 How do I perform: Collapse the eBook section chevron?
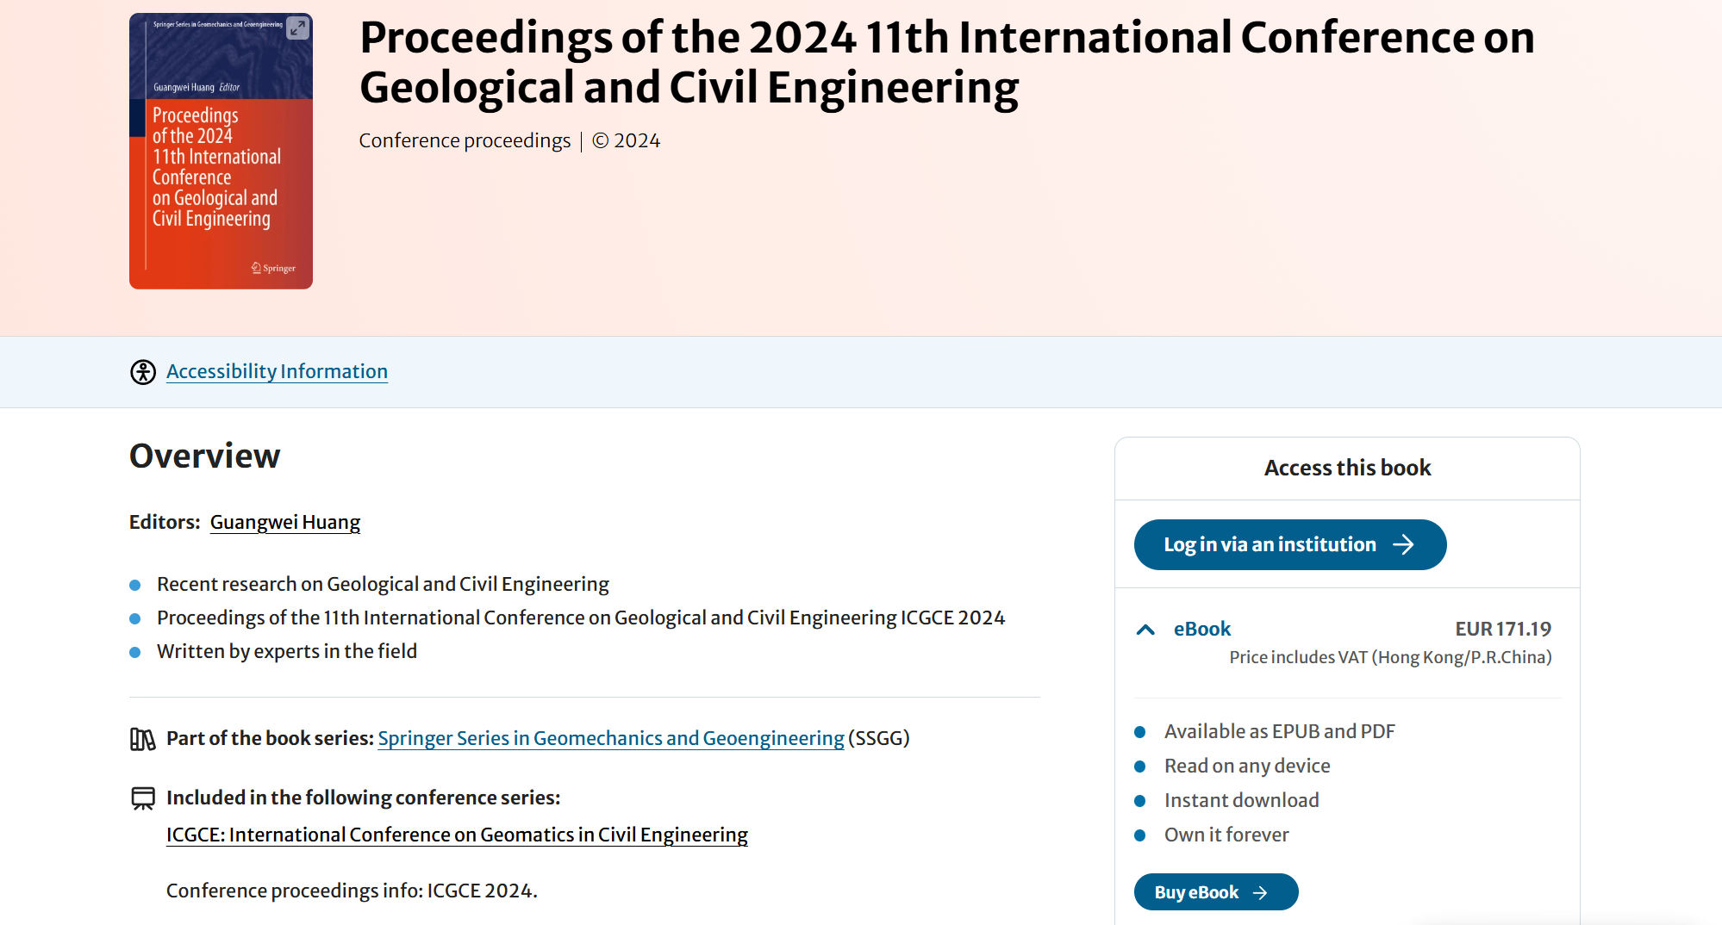point(1145,630)
